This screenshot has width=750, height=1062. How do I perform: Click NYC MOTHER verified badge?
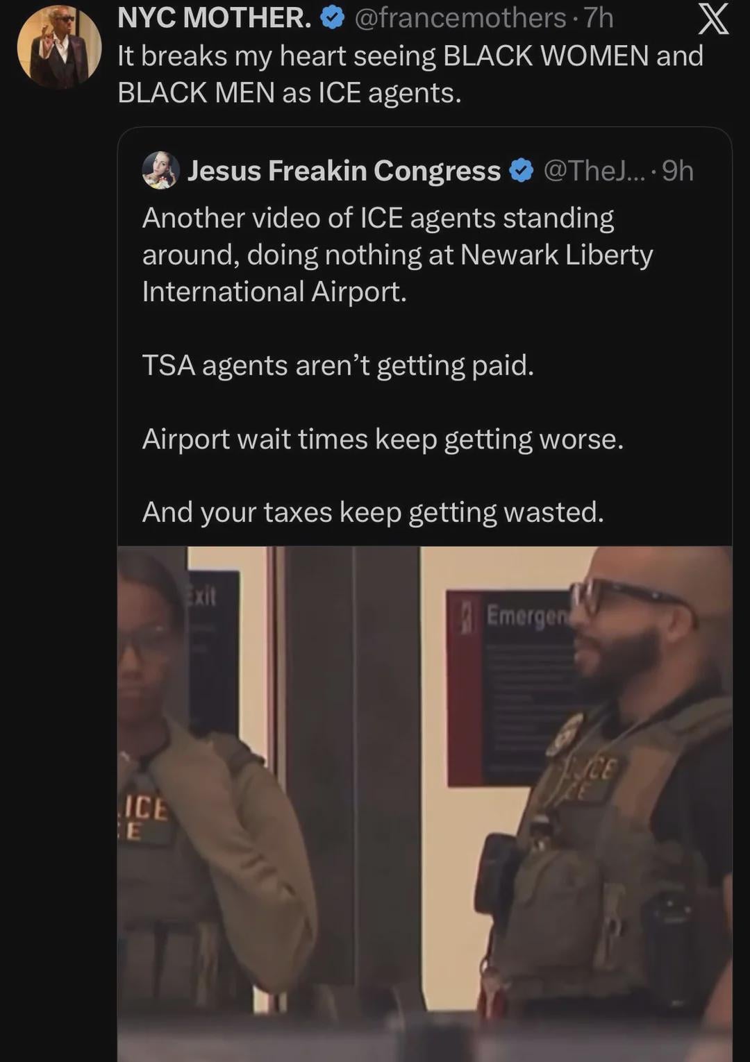tap(332, 19)
